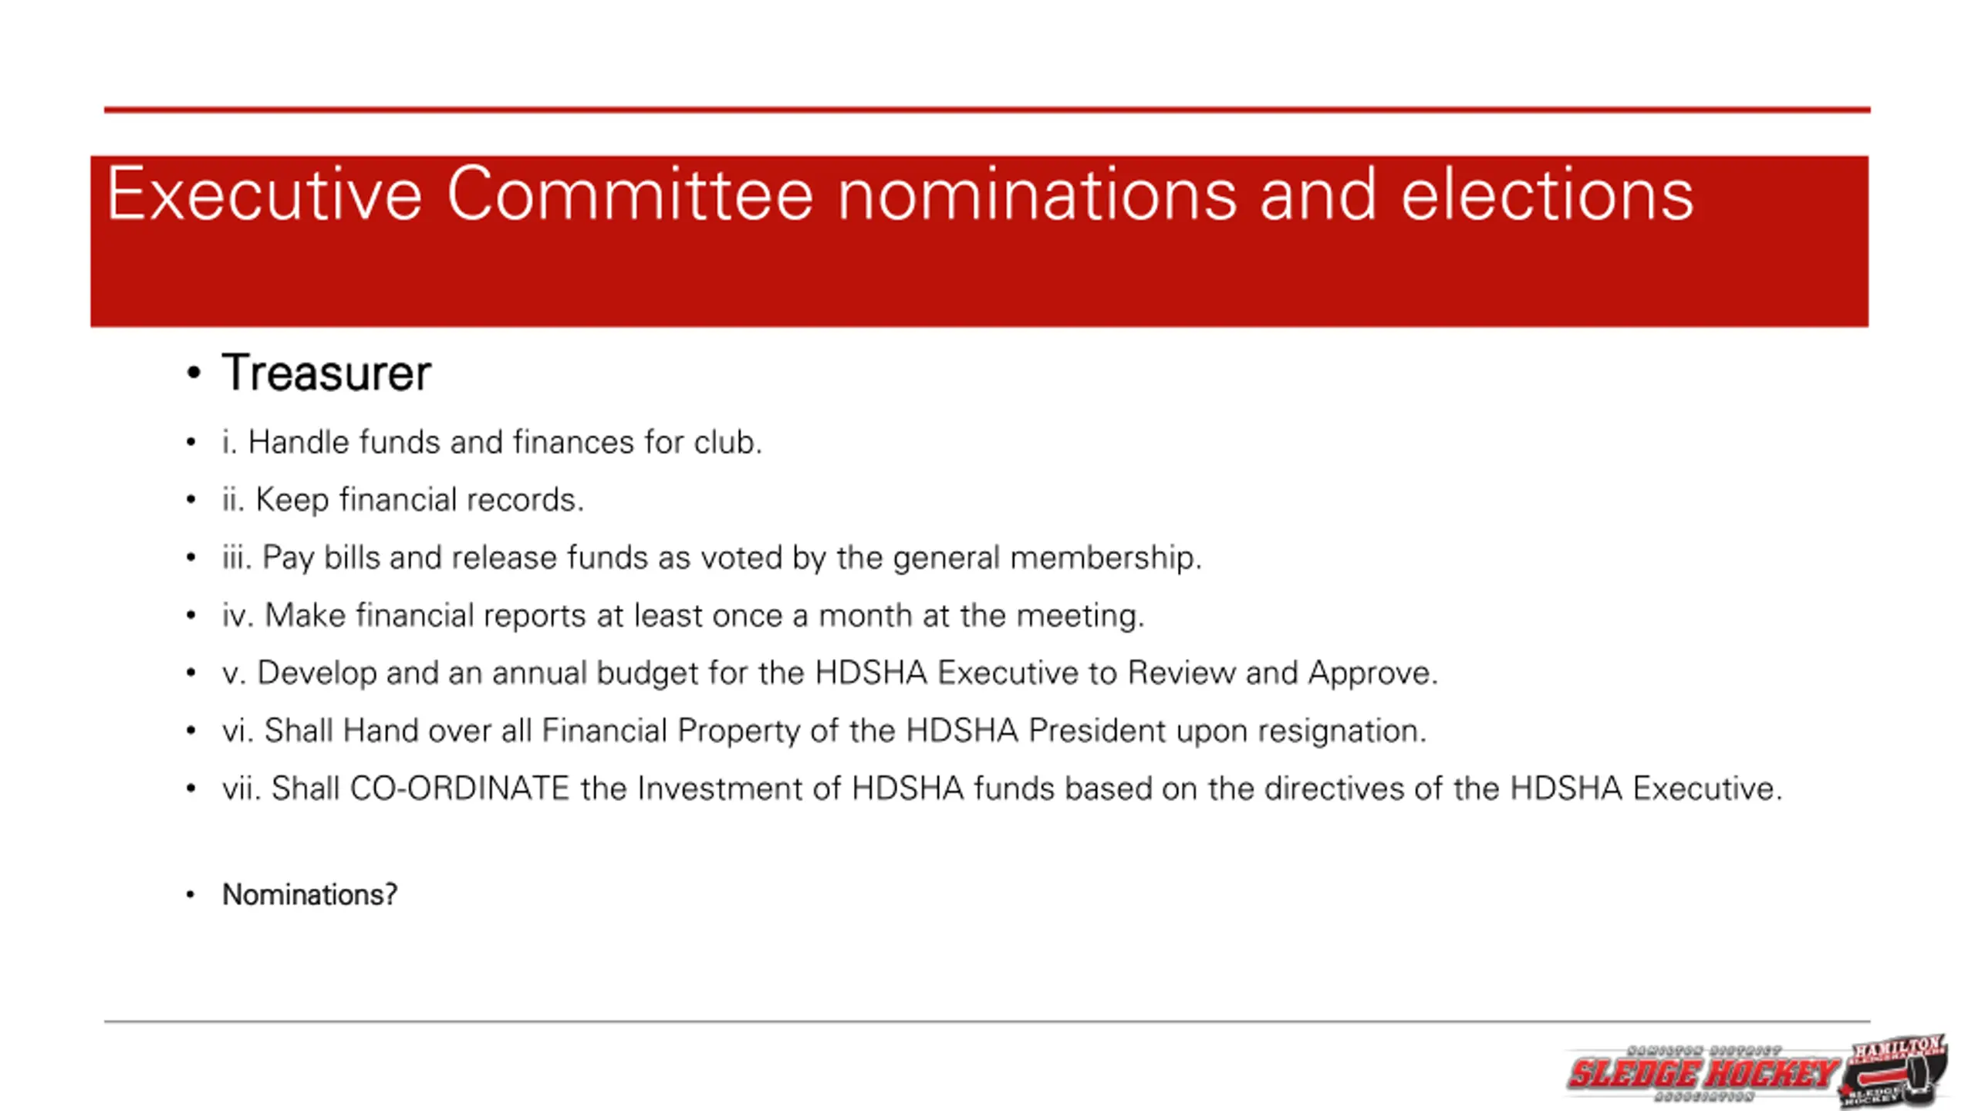Click the thin red line above title

[987, 110]
